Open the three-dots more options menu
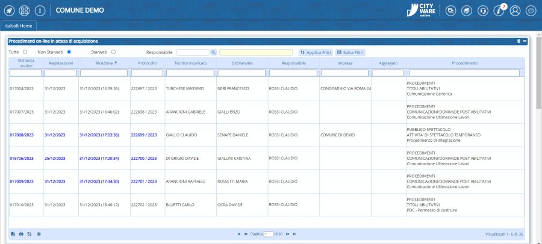The image size is (542, 244). (40, 10)
